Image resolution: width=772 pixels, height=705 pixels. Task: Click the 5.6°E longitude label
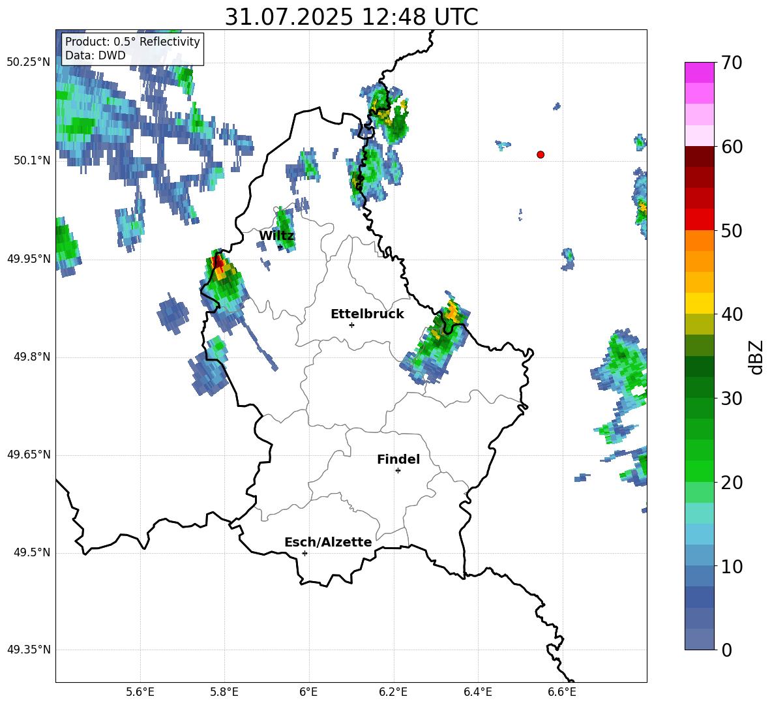140,692
